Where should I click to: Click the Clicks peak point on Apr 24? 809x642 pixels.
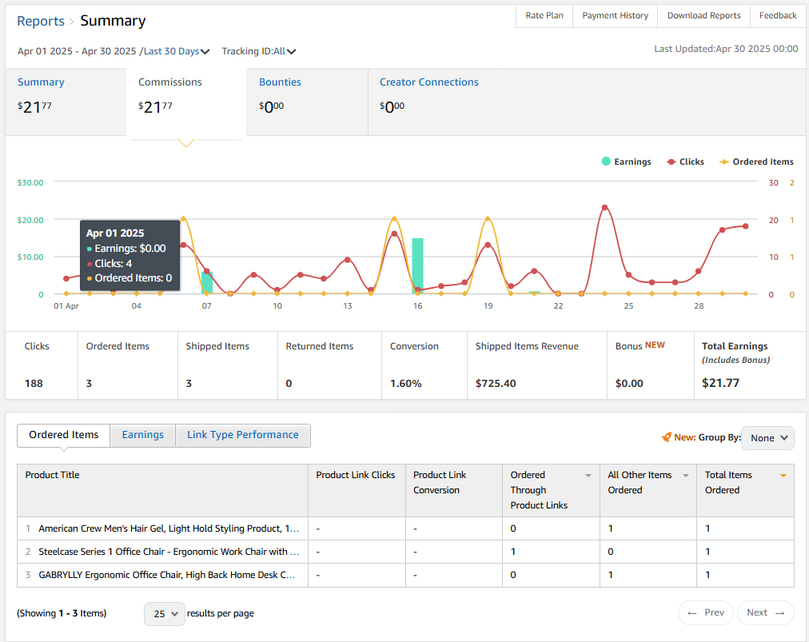pyautogui.click(x=604, y=207)
